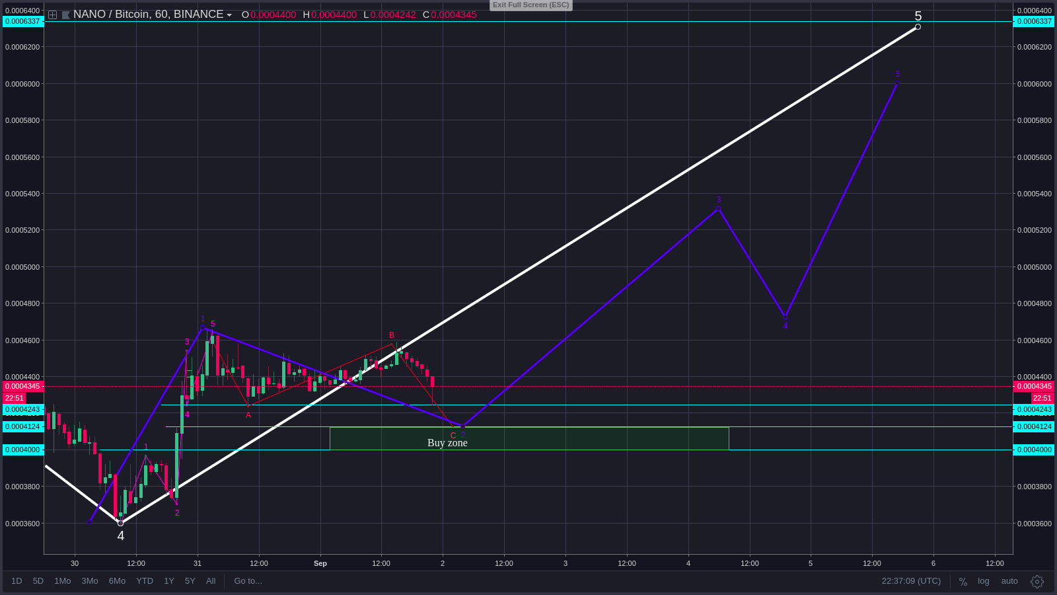Show the 5Y time range

190,581
